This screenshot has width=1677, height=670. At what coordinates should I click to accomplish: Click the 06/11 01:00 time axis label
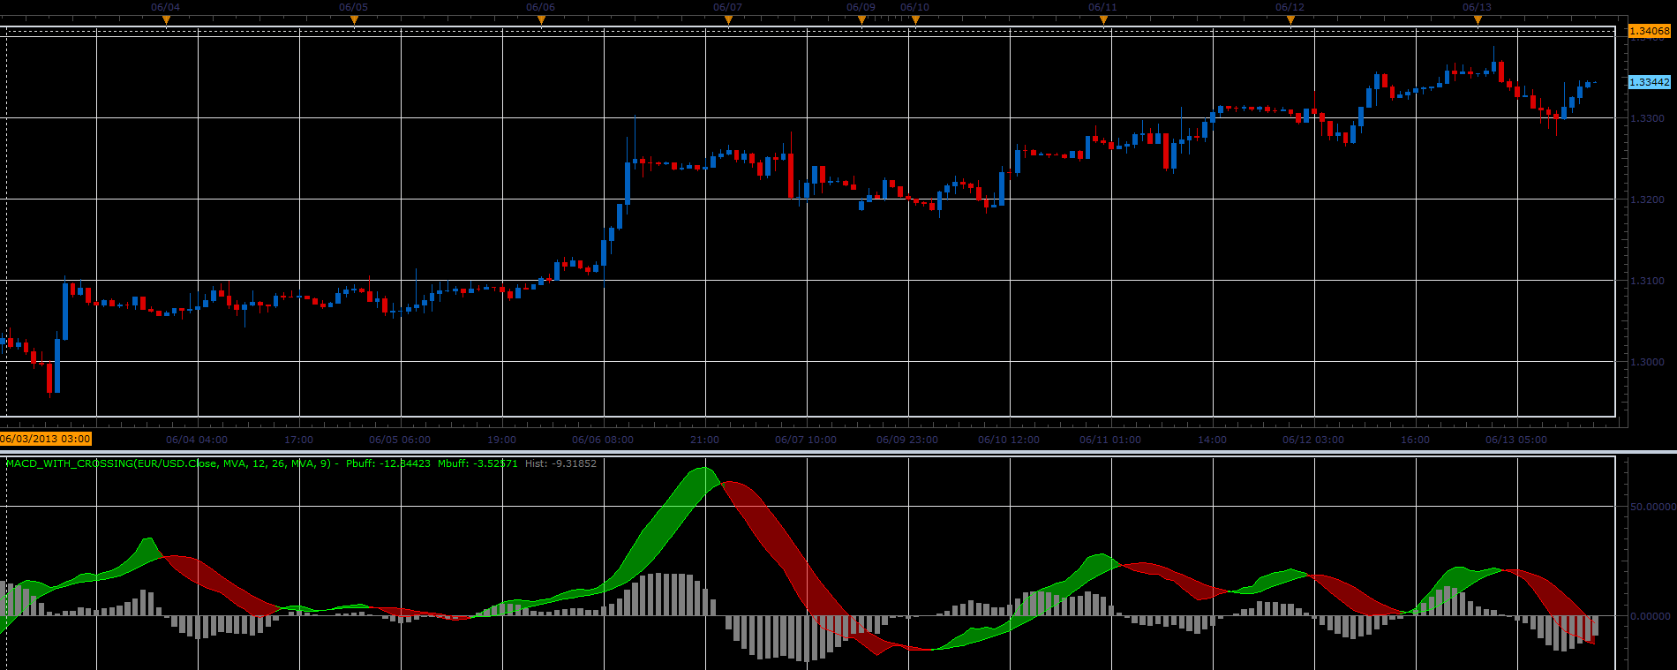(1110, 440)
